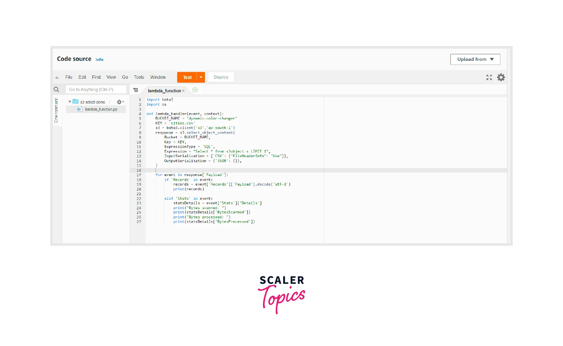Click the orange Test button

[x=187, y=77]
